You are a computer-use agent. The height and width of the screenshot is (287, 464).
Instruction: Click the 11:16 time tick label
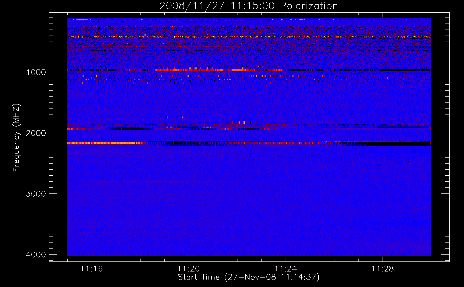91,269
